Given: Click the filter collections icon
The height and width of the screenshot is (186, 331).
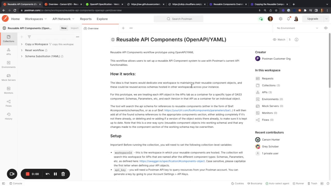Looking at the screenshot, I should [29, 37].
